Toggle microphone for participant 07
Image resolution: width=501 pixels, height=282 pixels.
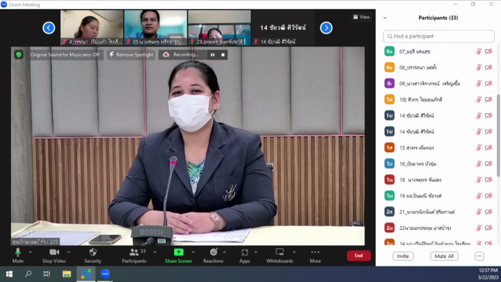(x=479, y=52)
